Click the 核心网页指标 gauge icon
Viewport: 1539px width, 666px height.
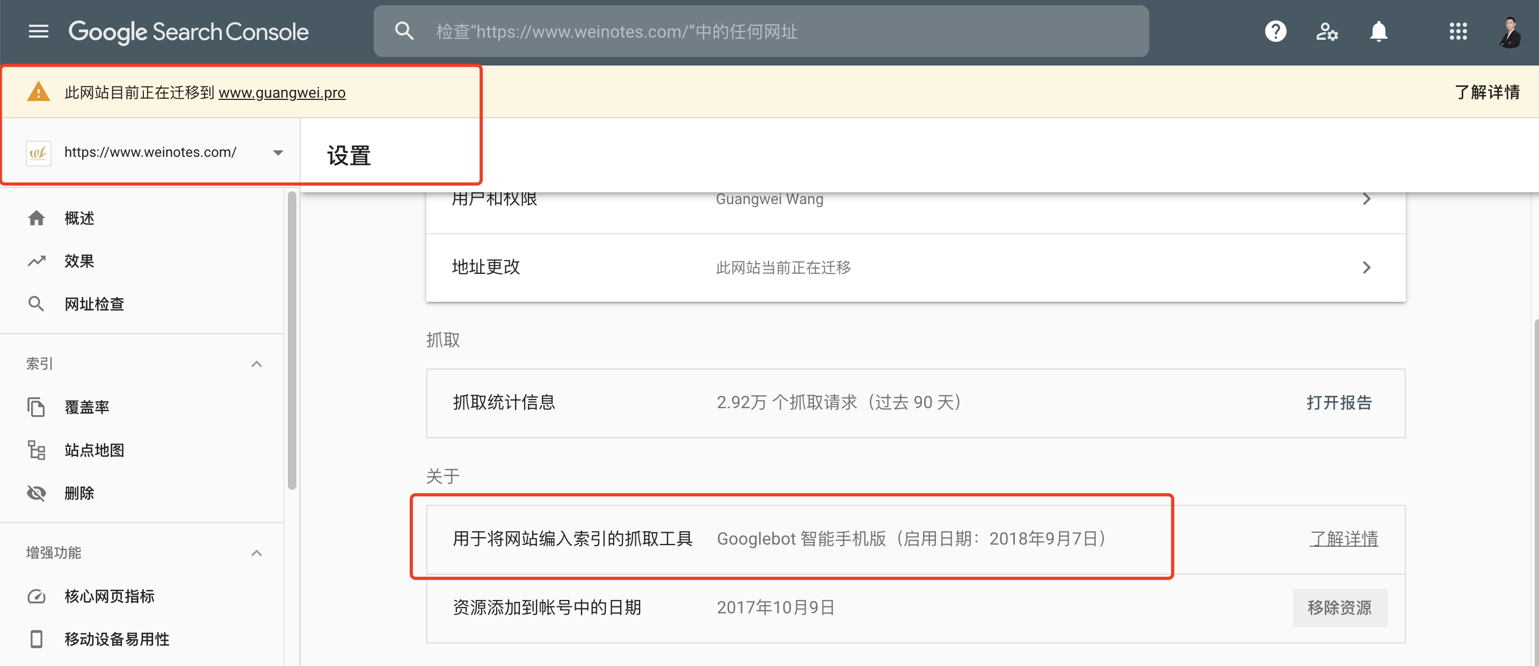point(37,596)
